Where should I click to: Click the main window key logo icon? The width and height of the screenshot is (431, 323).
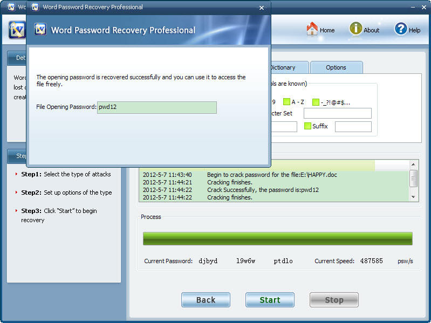[x=17, y=30]
